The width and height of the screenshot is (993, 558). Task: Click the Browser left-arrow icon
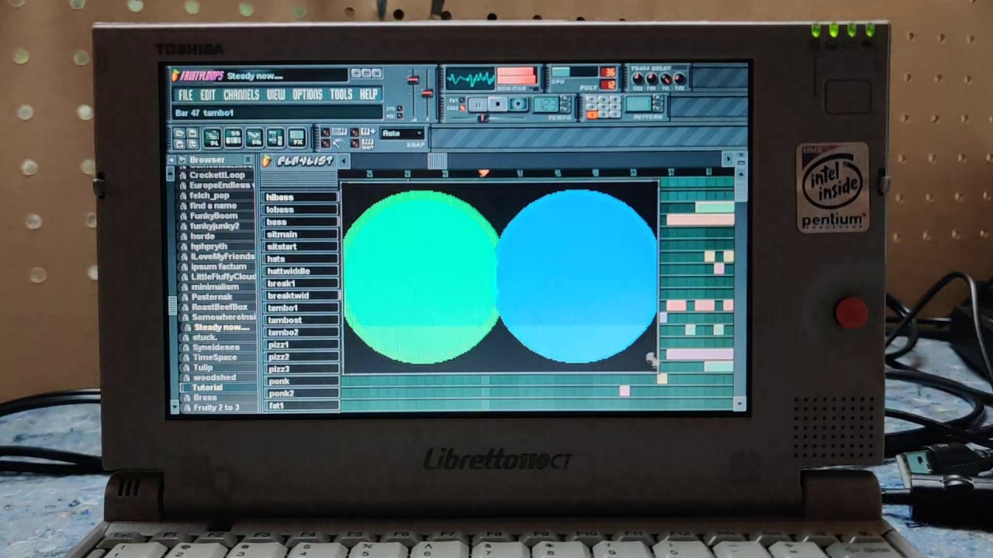point(172,160)
